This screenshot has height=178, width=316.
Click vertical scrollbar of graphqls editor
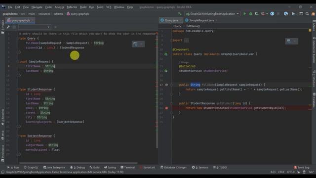point(157,91)
